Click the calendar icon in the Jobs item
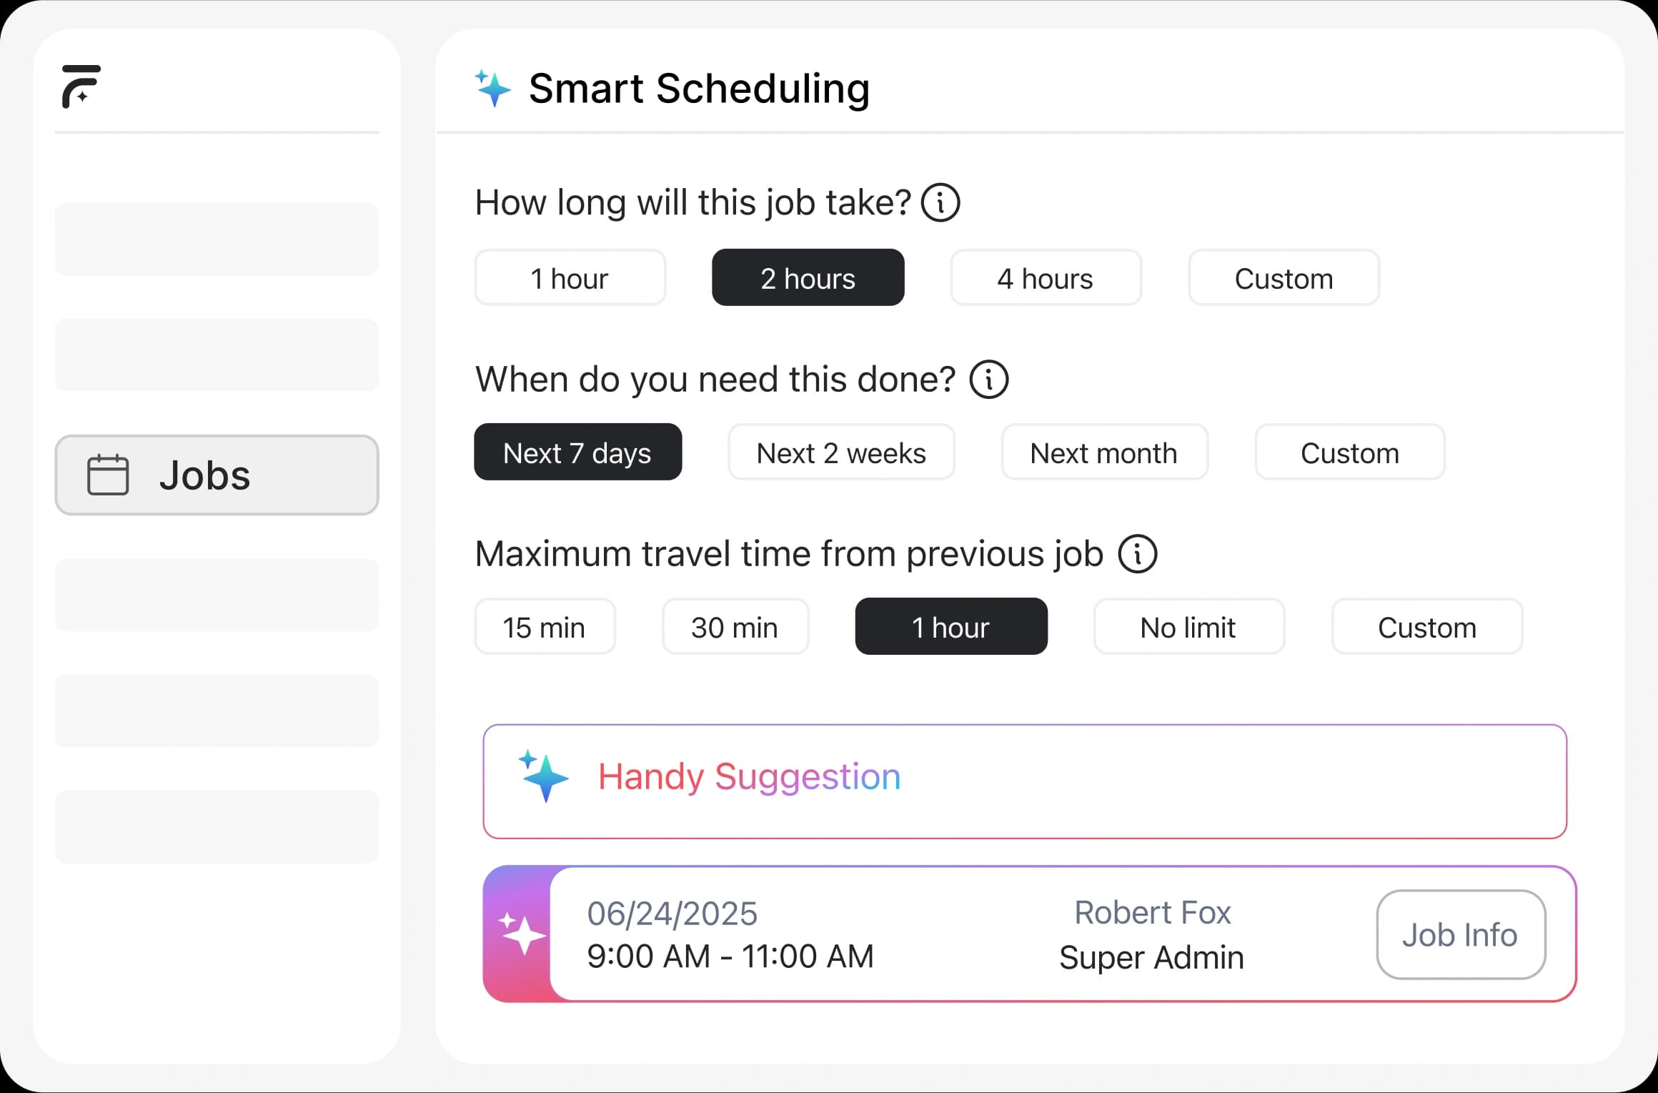 [108, 475]
